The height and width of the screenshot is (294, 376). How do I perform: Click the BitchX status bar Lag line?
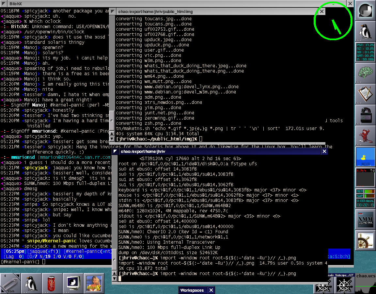[43, 256]
